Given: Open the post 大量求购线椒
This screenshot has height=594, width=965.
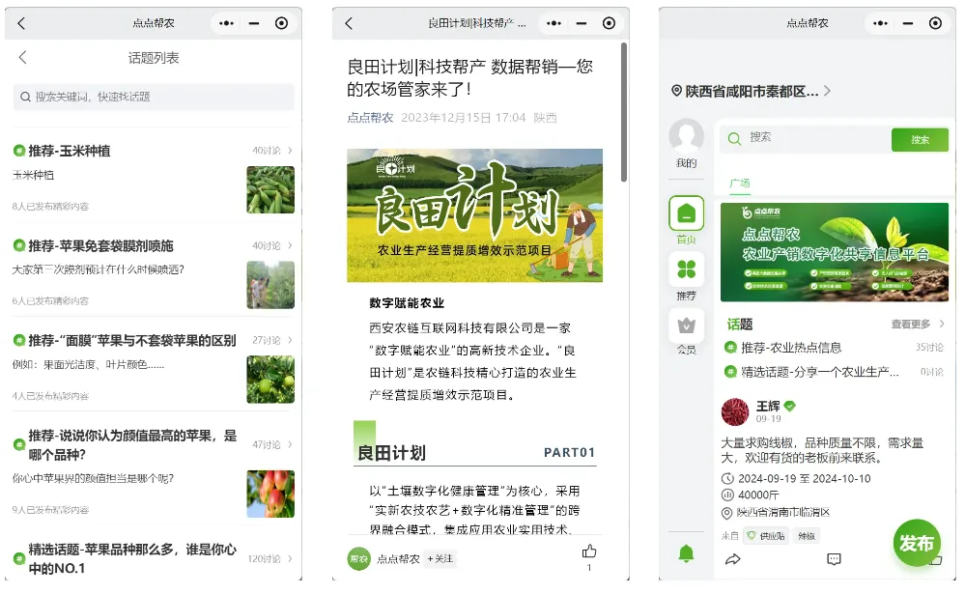Looking at the screenshot, I should click(822, 451).
